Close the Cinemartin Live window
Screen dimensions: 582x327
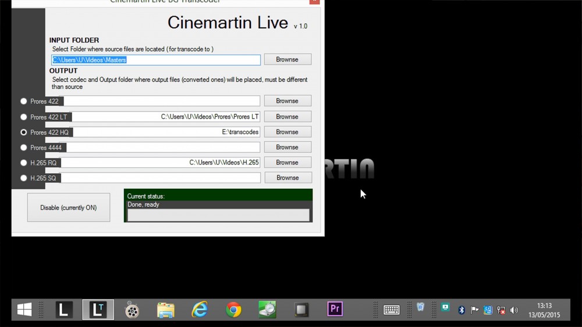coord(314,2)
